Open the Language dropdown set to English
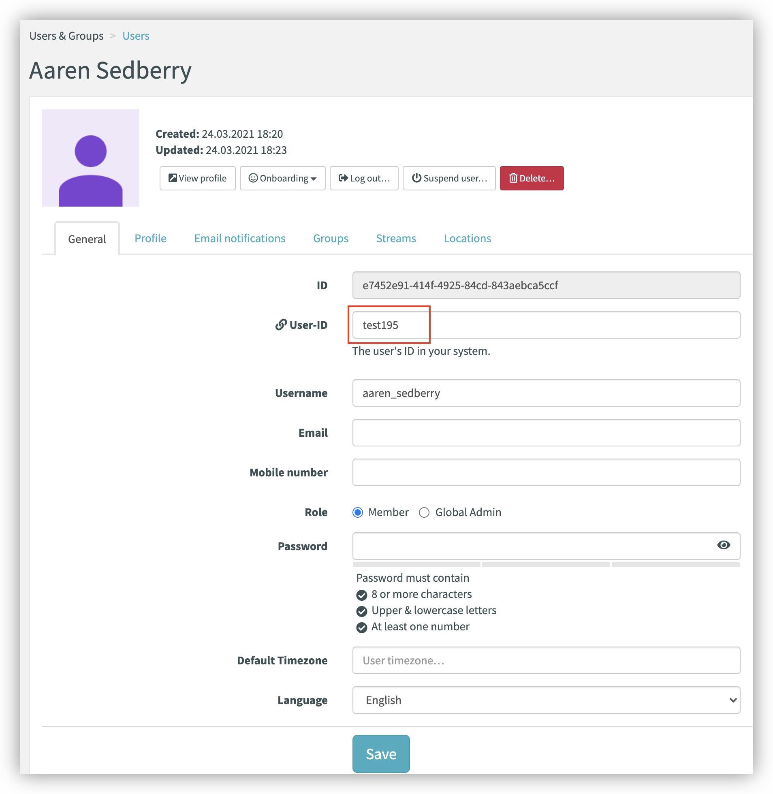773x794 pixels. (x=546, y=700)
